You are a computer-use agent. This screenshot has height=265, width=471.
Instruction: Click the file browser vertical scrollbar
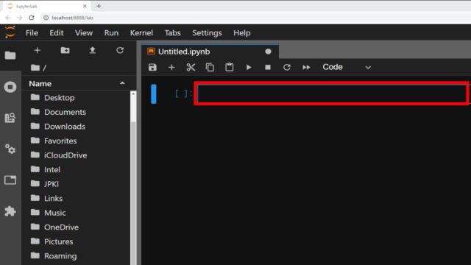pyautogui.click(x=133, y=178)
